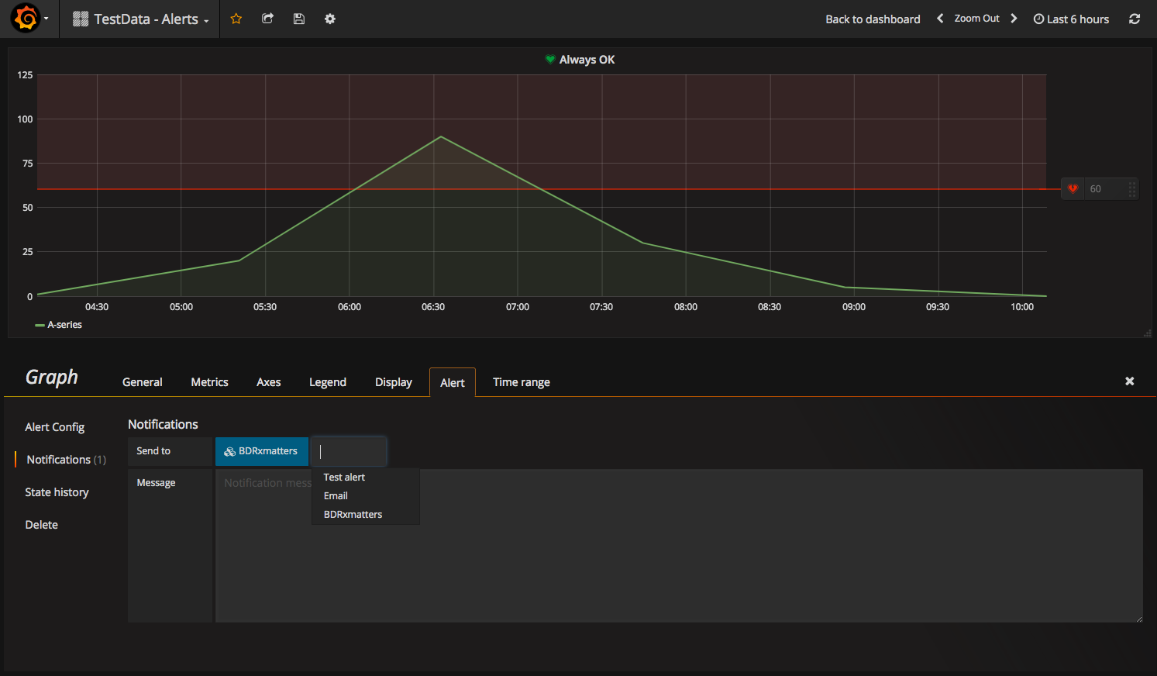The width and height of the screenshot is (1157, 676).
Task: Click the graph peak near 06:30
Action: pyautogui.click(x=441, y=136)
